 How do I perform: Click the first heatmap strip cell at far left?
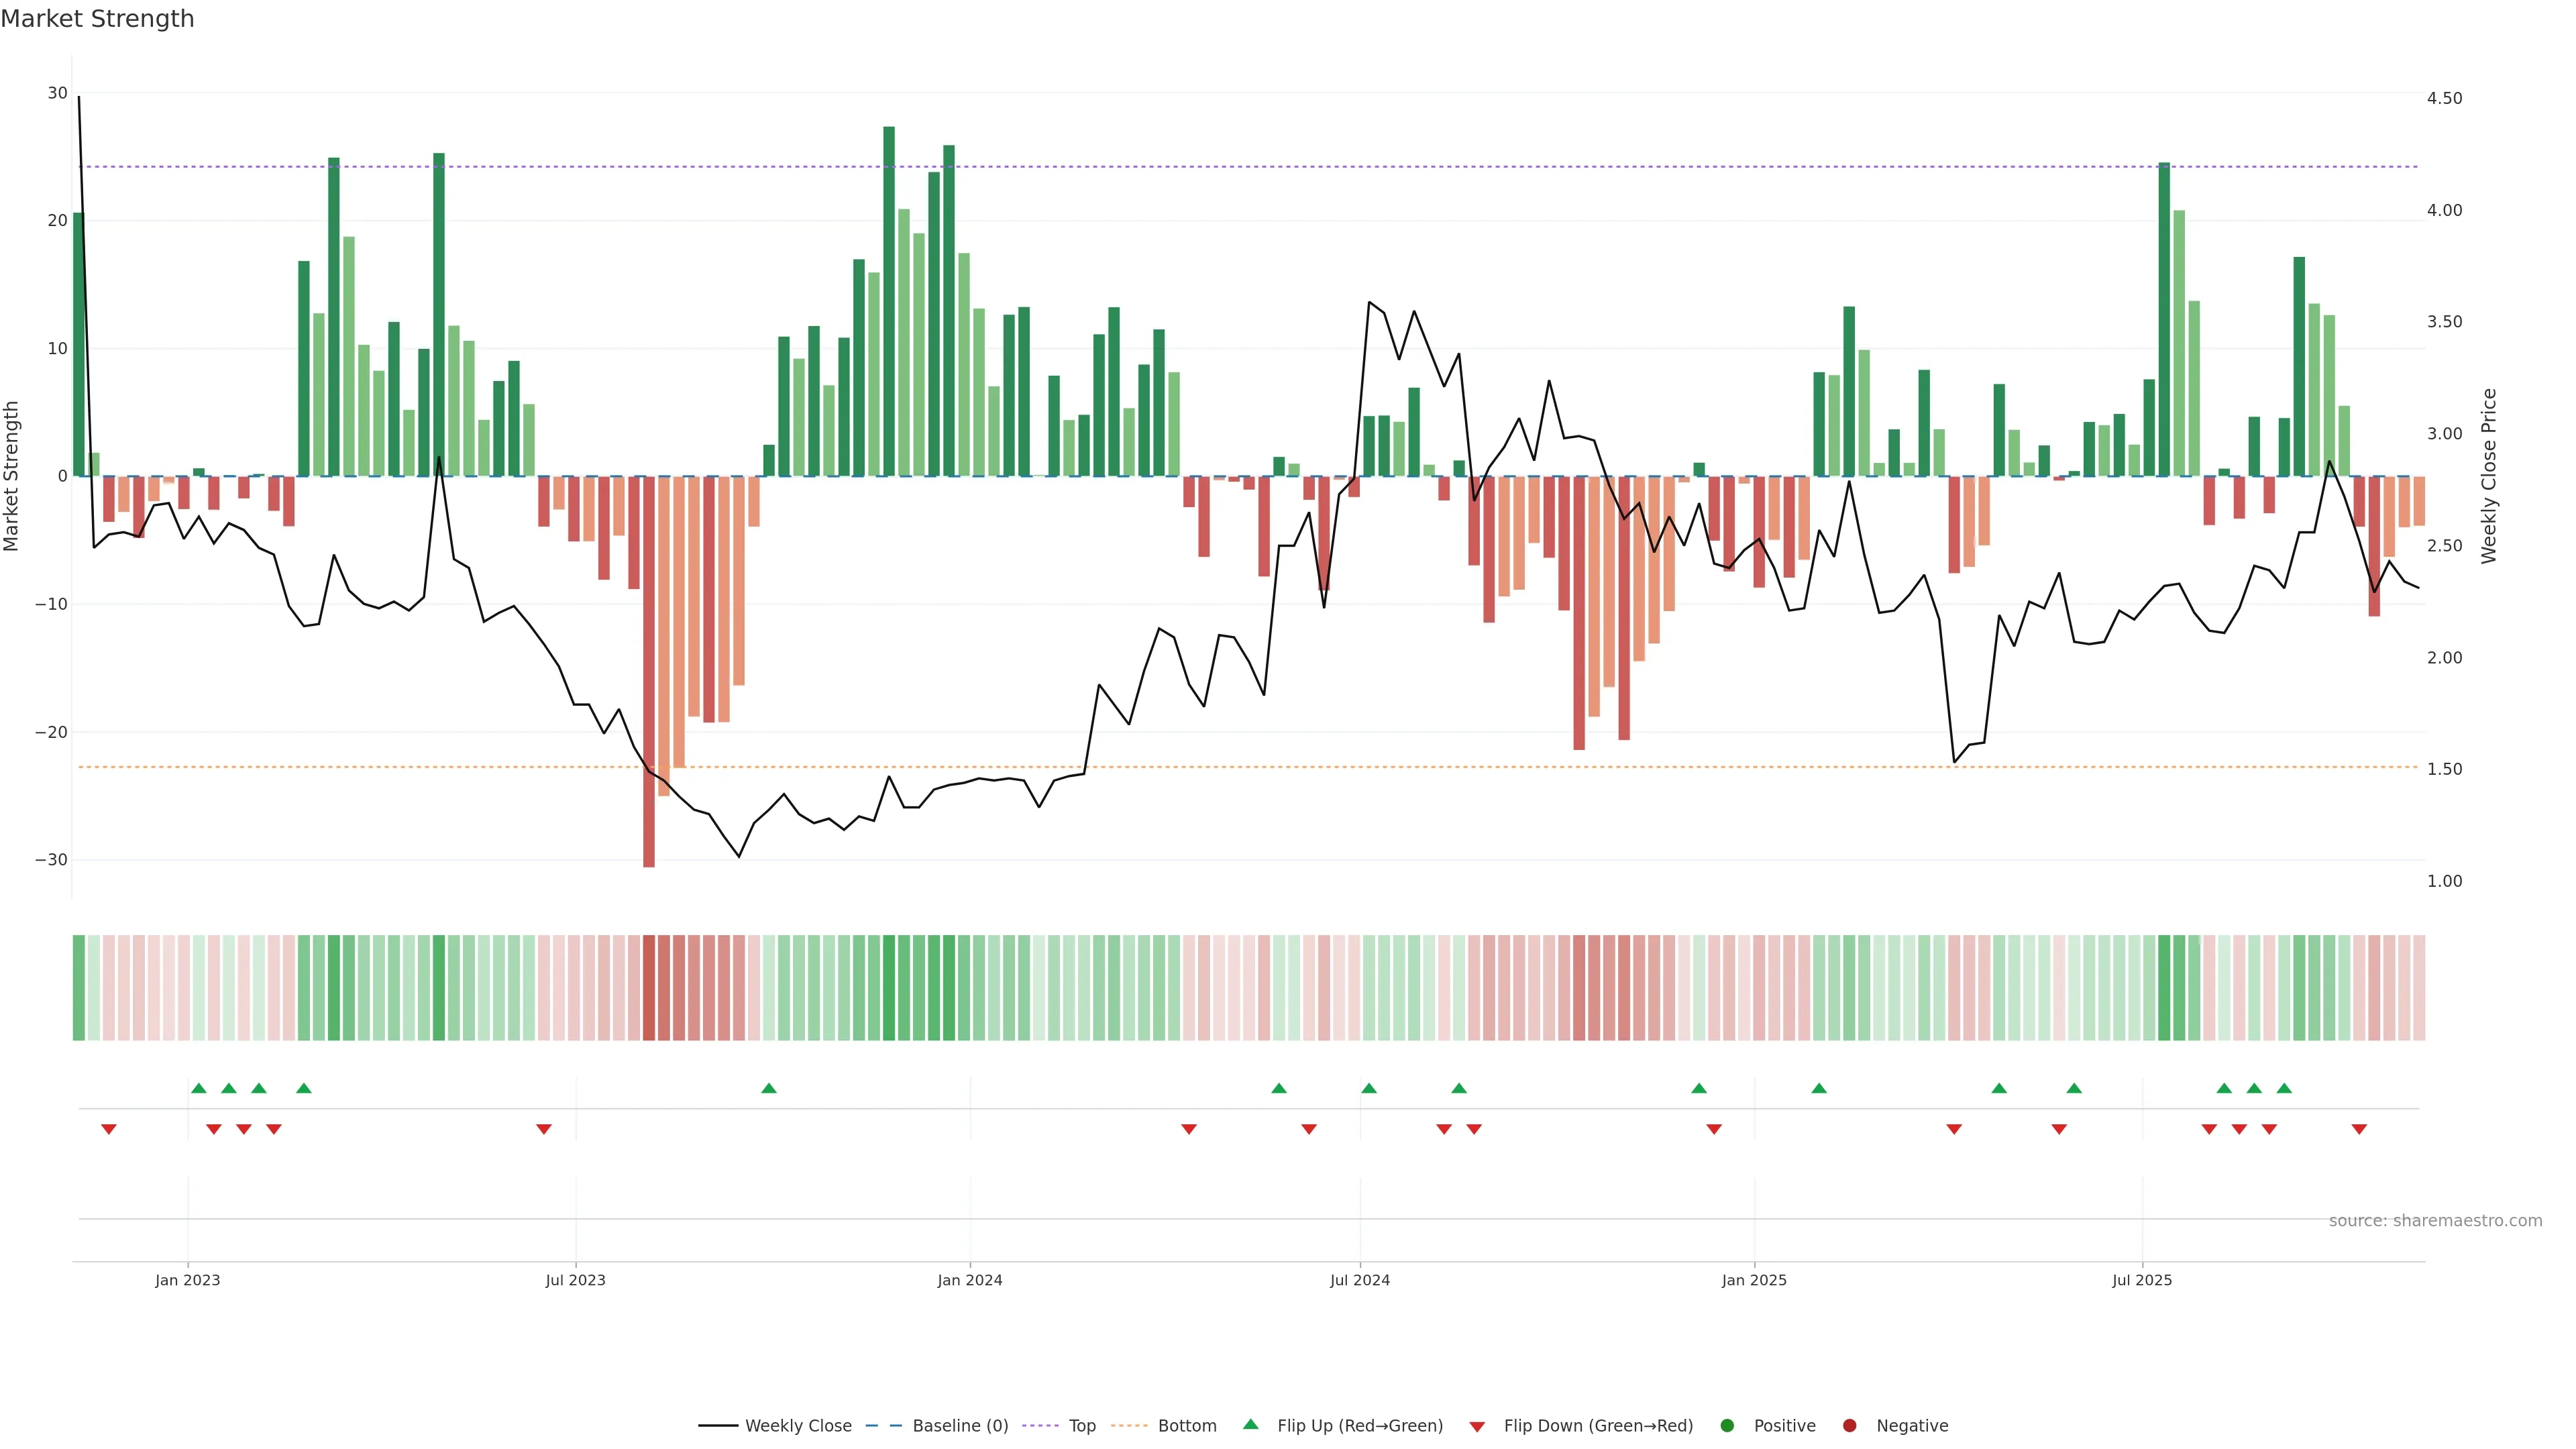(78, 988)
